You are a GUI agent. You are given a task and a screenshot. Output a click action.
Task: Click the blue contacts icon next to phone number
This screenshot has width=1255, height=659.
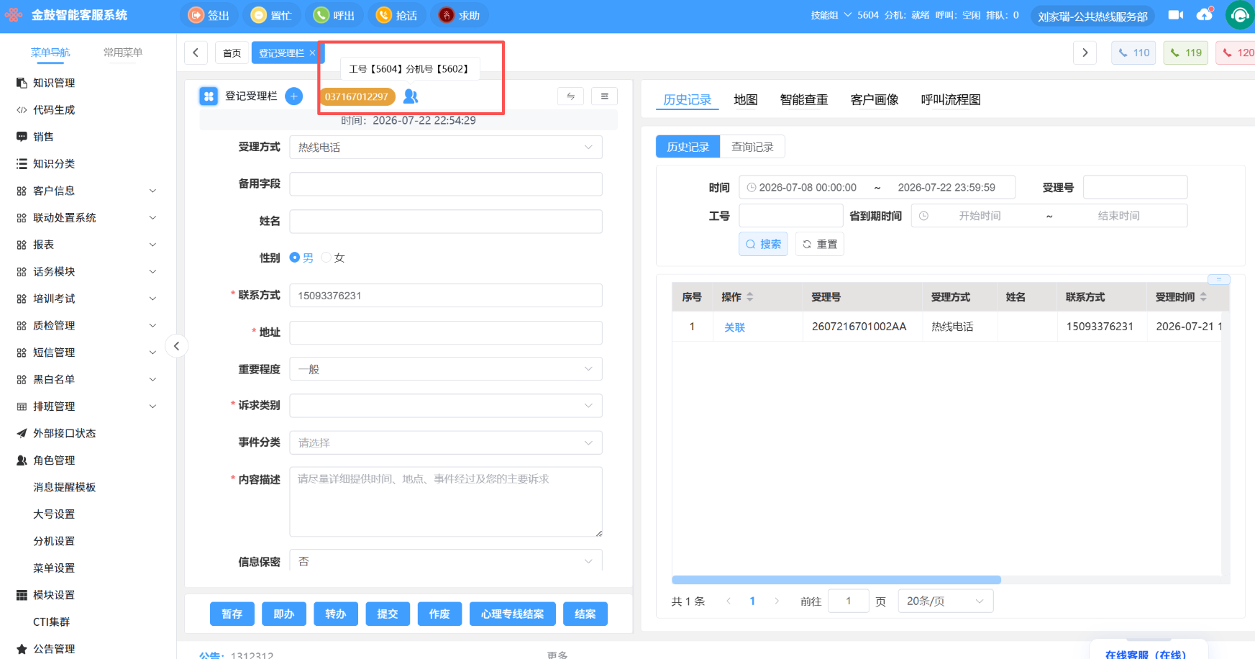pyautogui.click(x=411, y=96)
